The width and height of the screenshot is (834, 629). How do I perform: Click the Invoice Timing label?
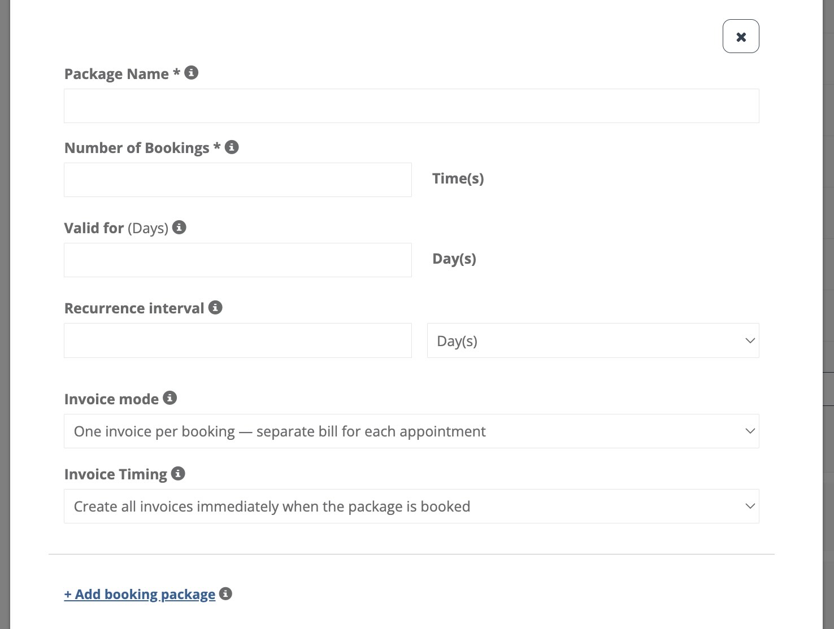coord(116,474)
